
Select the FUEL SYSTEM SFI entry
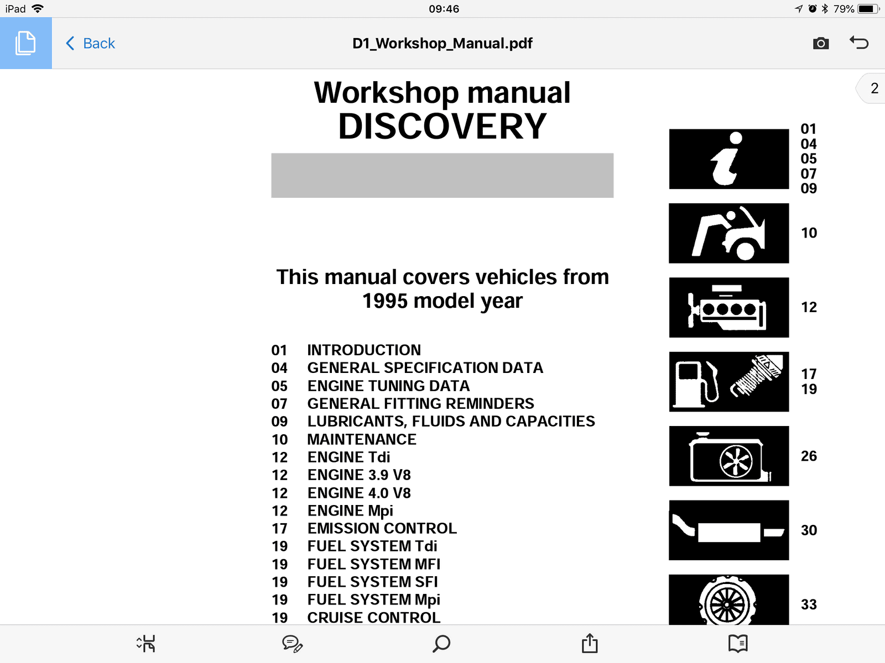(x=372, y=582)
